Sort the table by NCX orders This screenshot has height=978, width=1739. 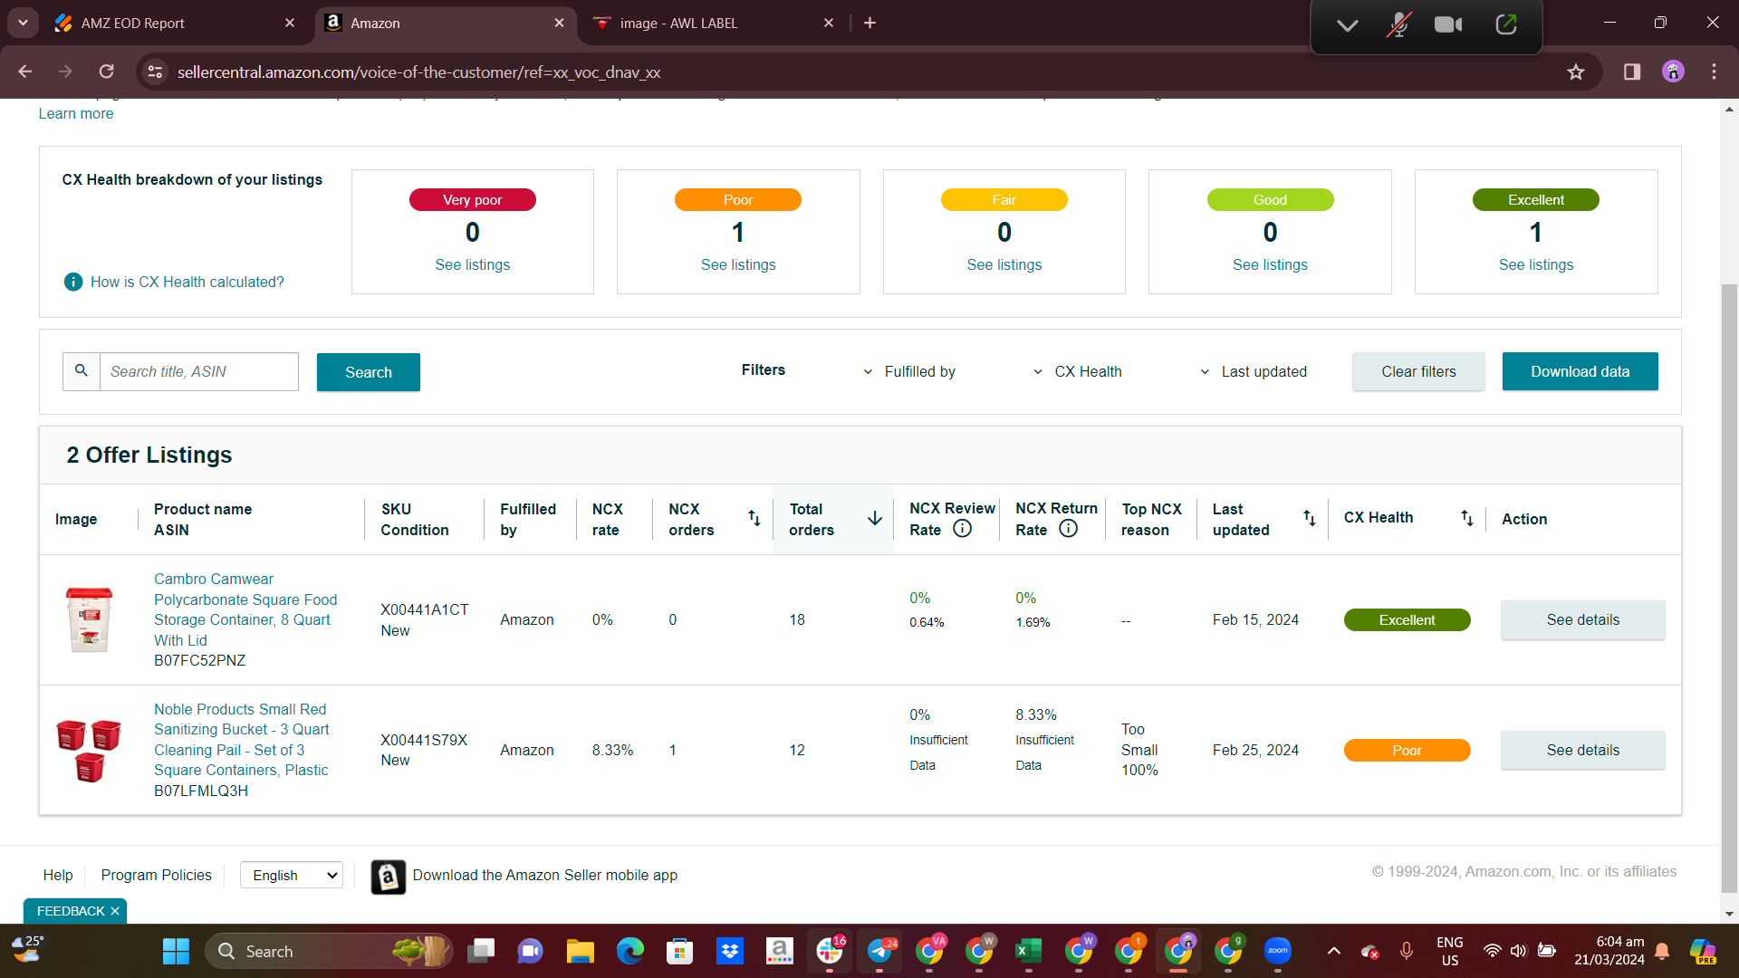[754, 518]
